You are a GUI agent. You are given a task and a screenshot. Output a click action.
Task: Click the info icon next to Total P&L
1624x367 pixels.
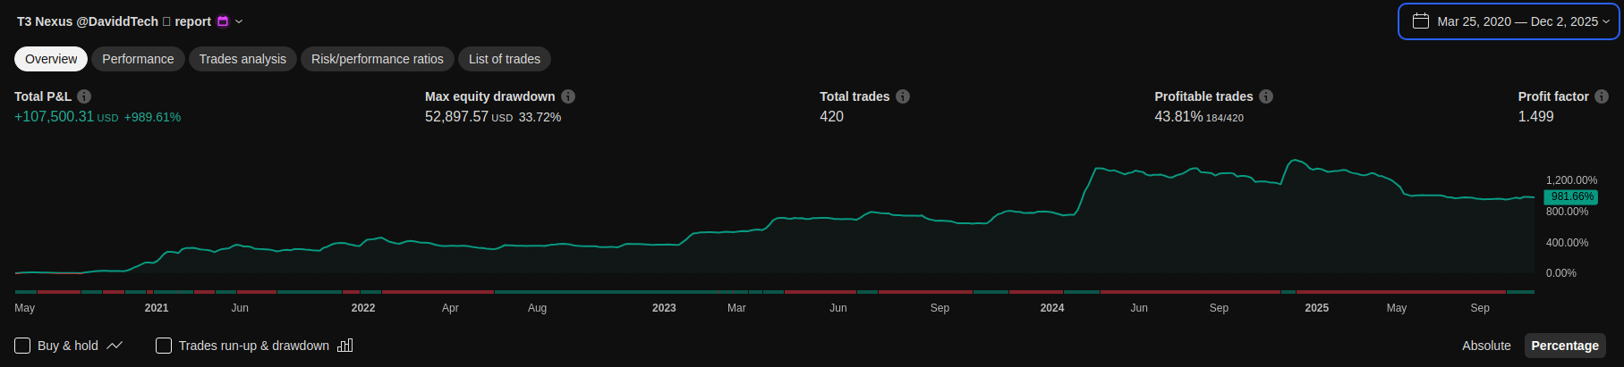[x=84, y=96]
